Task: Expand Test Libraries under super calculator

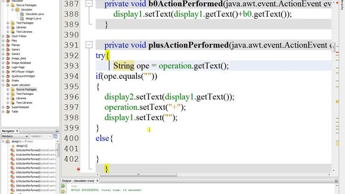Action: (x=8, y=102)
